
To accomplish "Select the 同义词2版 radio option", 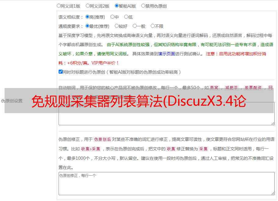I will [88, 6].
